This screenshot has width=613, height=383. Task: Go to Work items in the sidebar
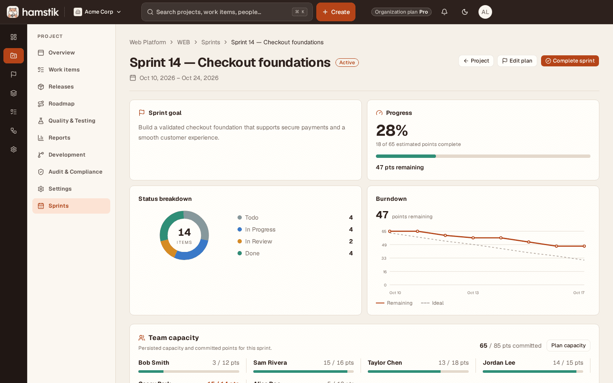pyautogui.click(x=71, y=70)
